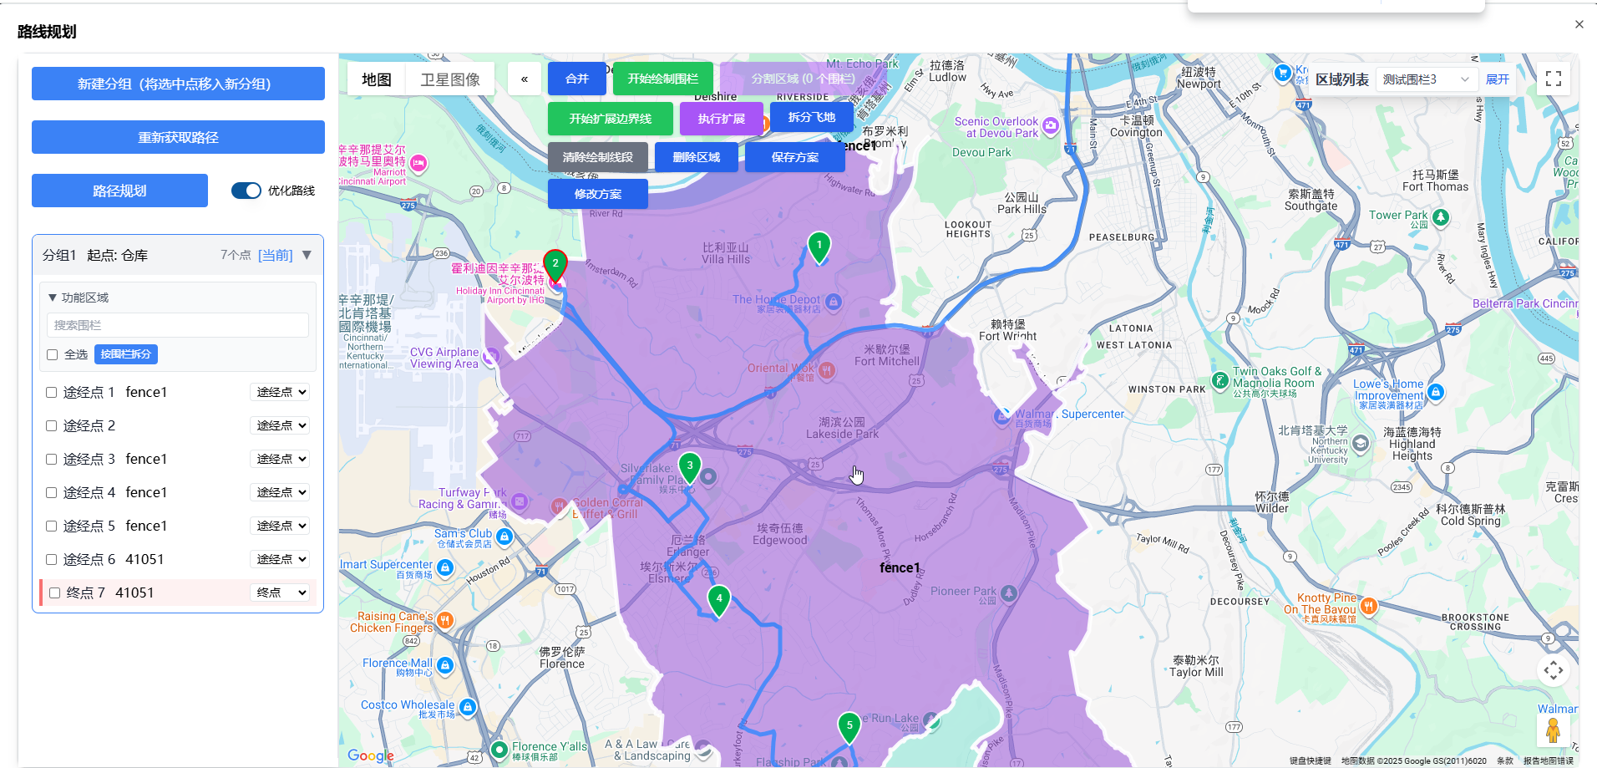Turn off the 优化路线 toggle switch
The width and height of the screenshot is (1597, 768).
[x=246, y=191]
